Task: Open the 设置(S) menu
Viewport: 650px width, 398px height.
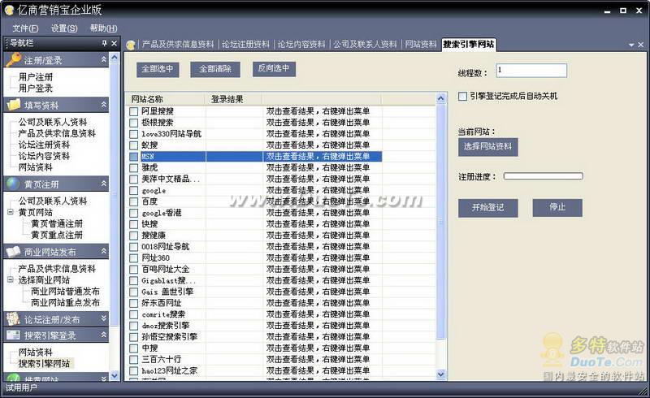Action: [x=64, y=28]
